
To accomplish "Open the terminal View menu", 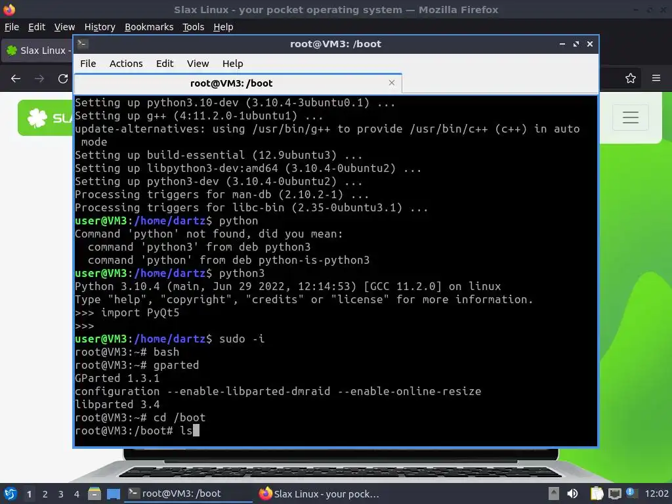I will [x=198, y=64].
